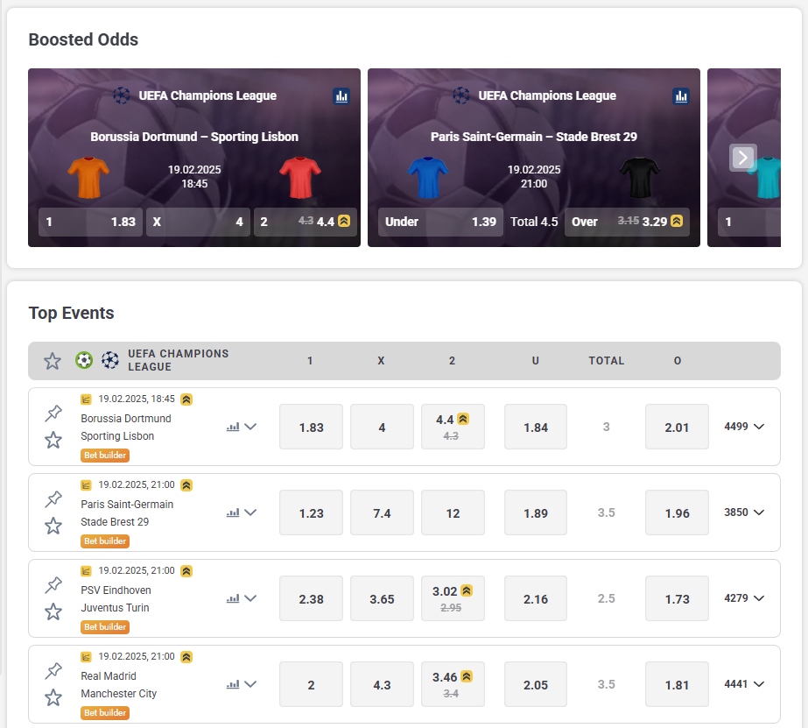Favorite the Borussia Dortmund match star
This screenshot has width=808, height=728.
53,441
